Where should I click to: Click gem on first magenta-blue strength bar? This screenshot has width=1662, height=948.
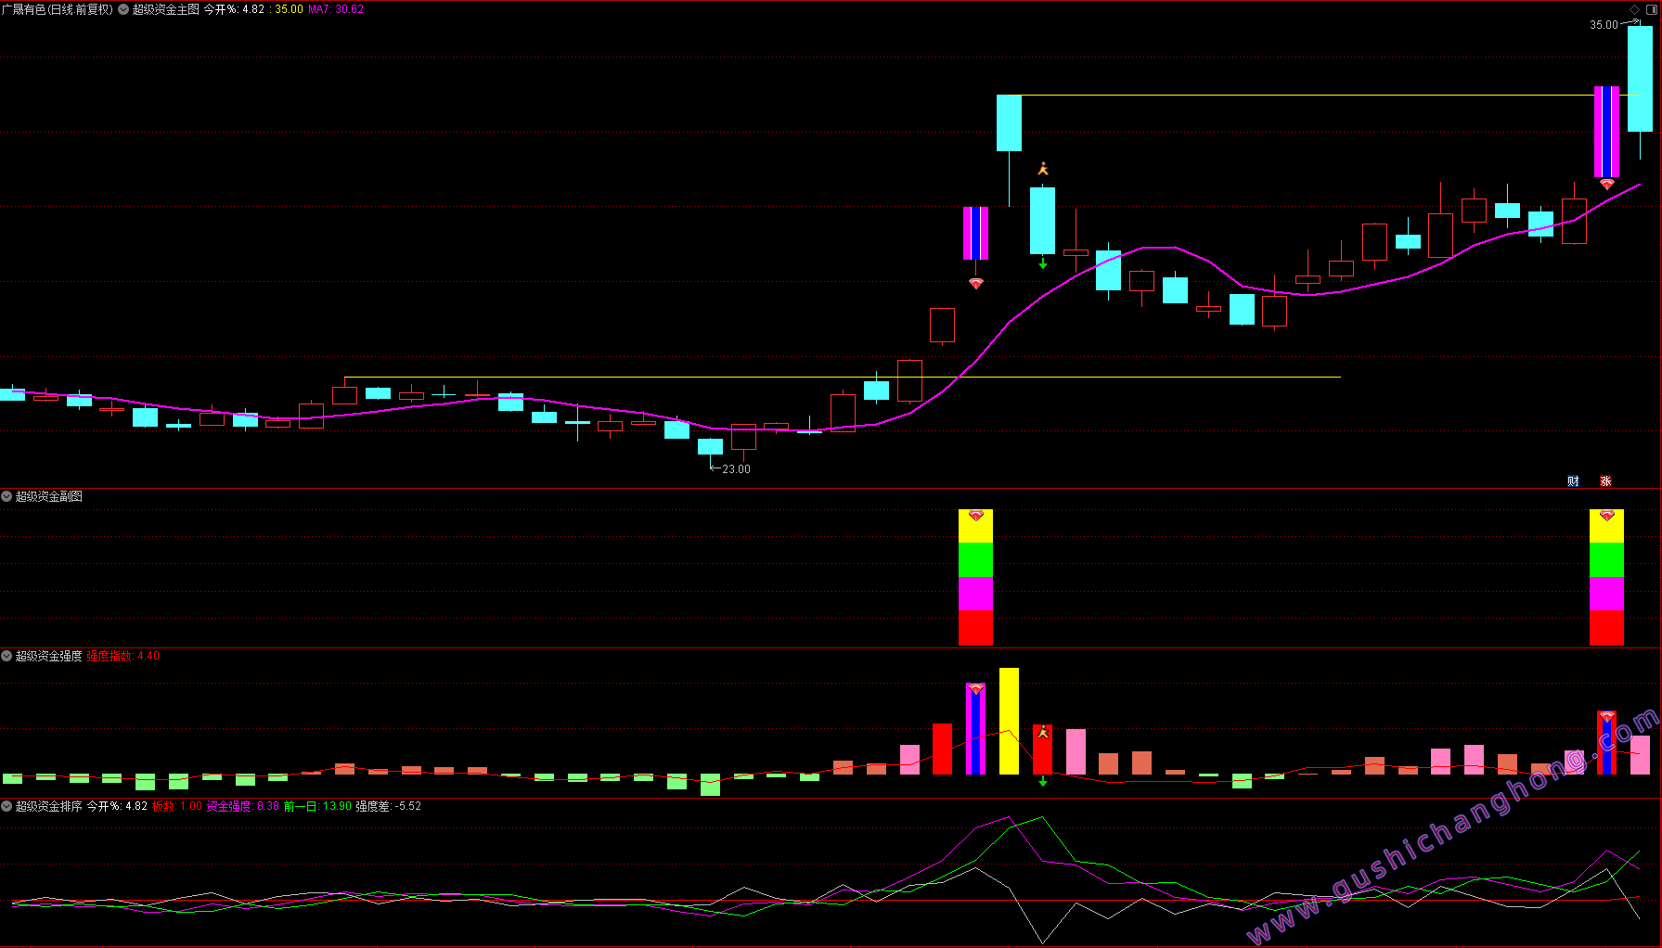tap(975, 689)
